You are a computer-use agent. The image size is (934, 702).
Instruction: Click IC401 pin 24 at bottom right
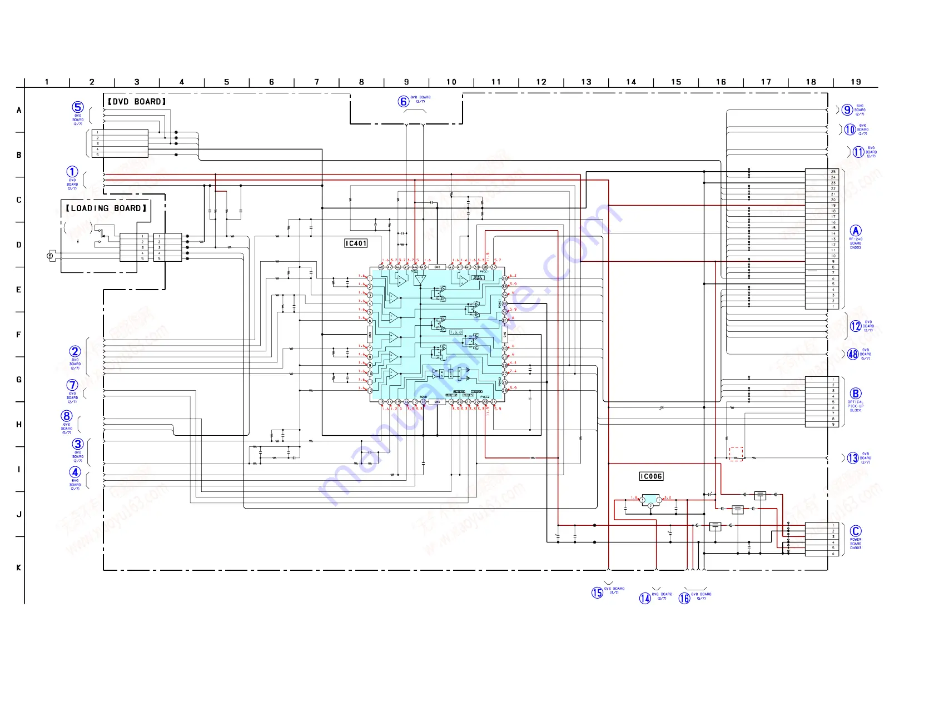coord(493,402)
